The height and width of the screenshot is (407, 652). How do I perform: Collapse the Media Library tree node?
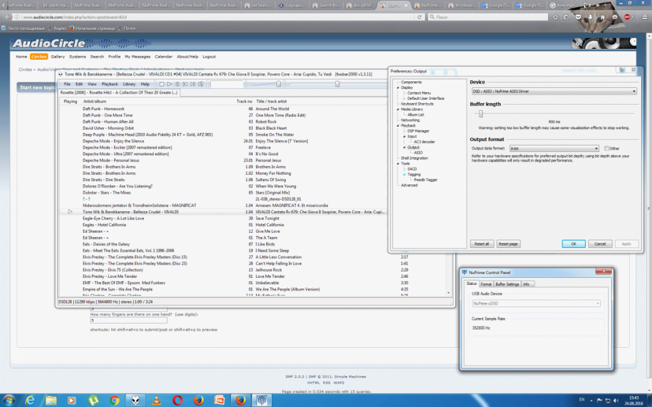398,109
